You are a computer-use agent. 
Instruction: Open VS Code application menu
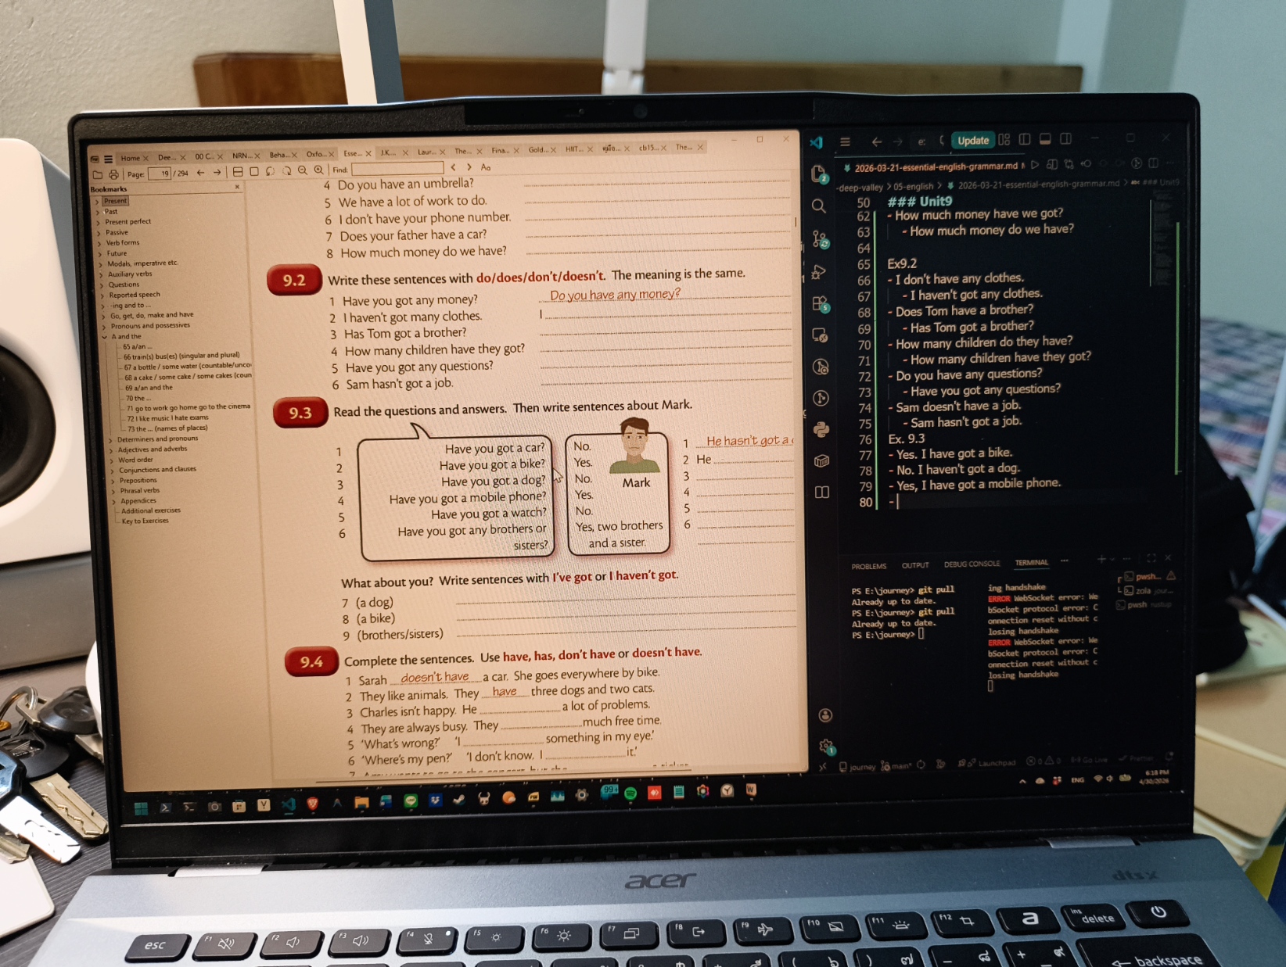[x=845, y=142]
